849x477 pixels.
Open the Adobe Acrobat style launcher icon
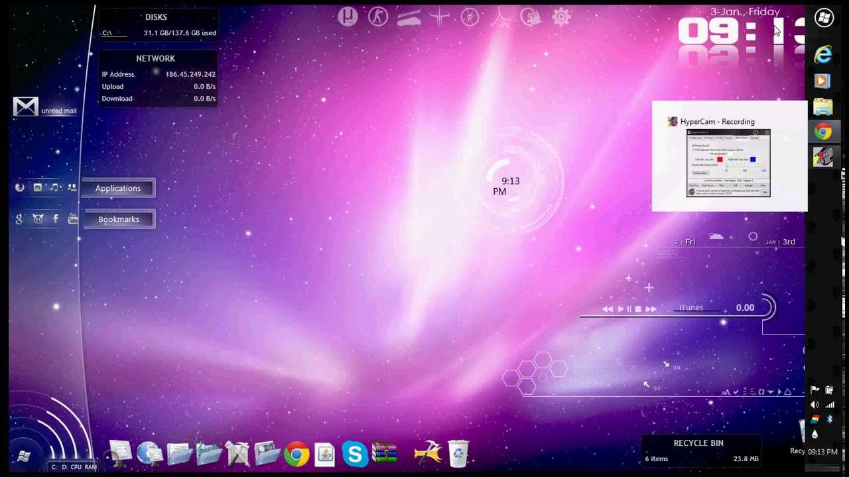[x=500, y=17]
